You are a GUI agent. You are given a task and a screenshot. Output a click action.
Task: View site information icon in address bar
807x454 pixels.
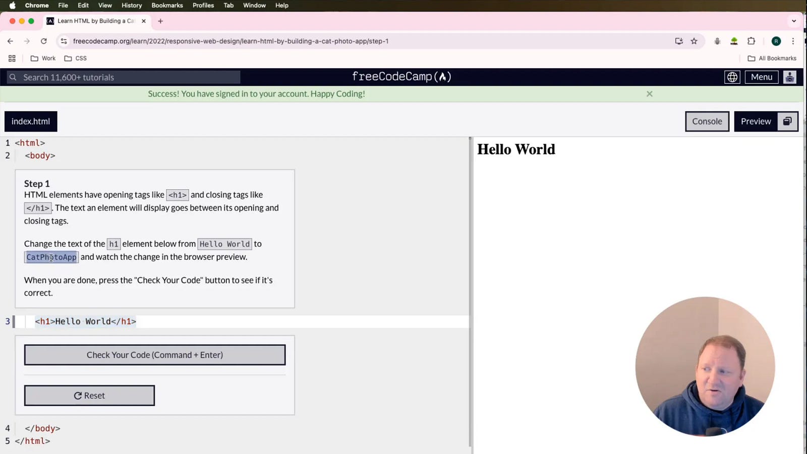point(64,41)
